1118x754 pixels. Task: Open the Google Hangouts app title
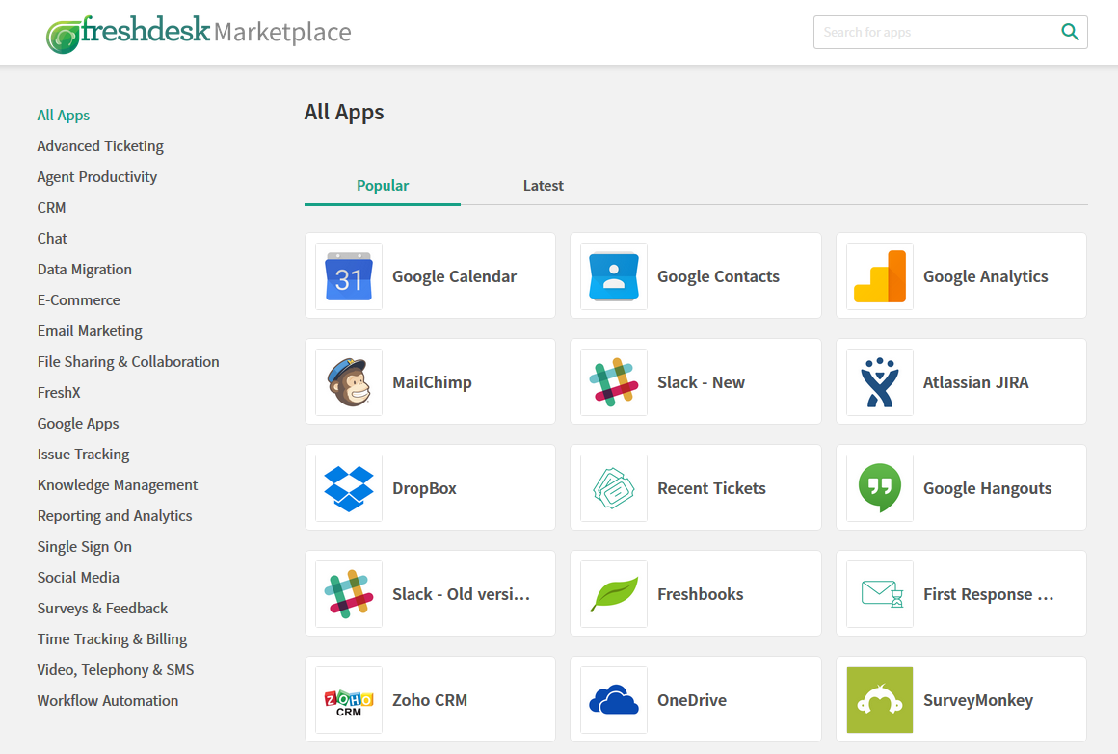(988, 488)
